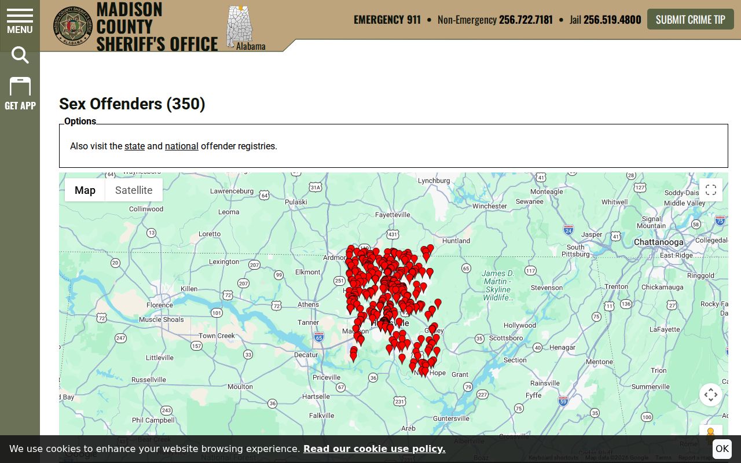
Task: Click the Submit Crime Tip button
Action: (691, 19)
